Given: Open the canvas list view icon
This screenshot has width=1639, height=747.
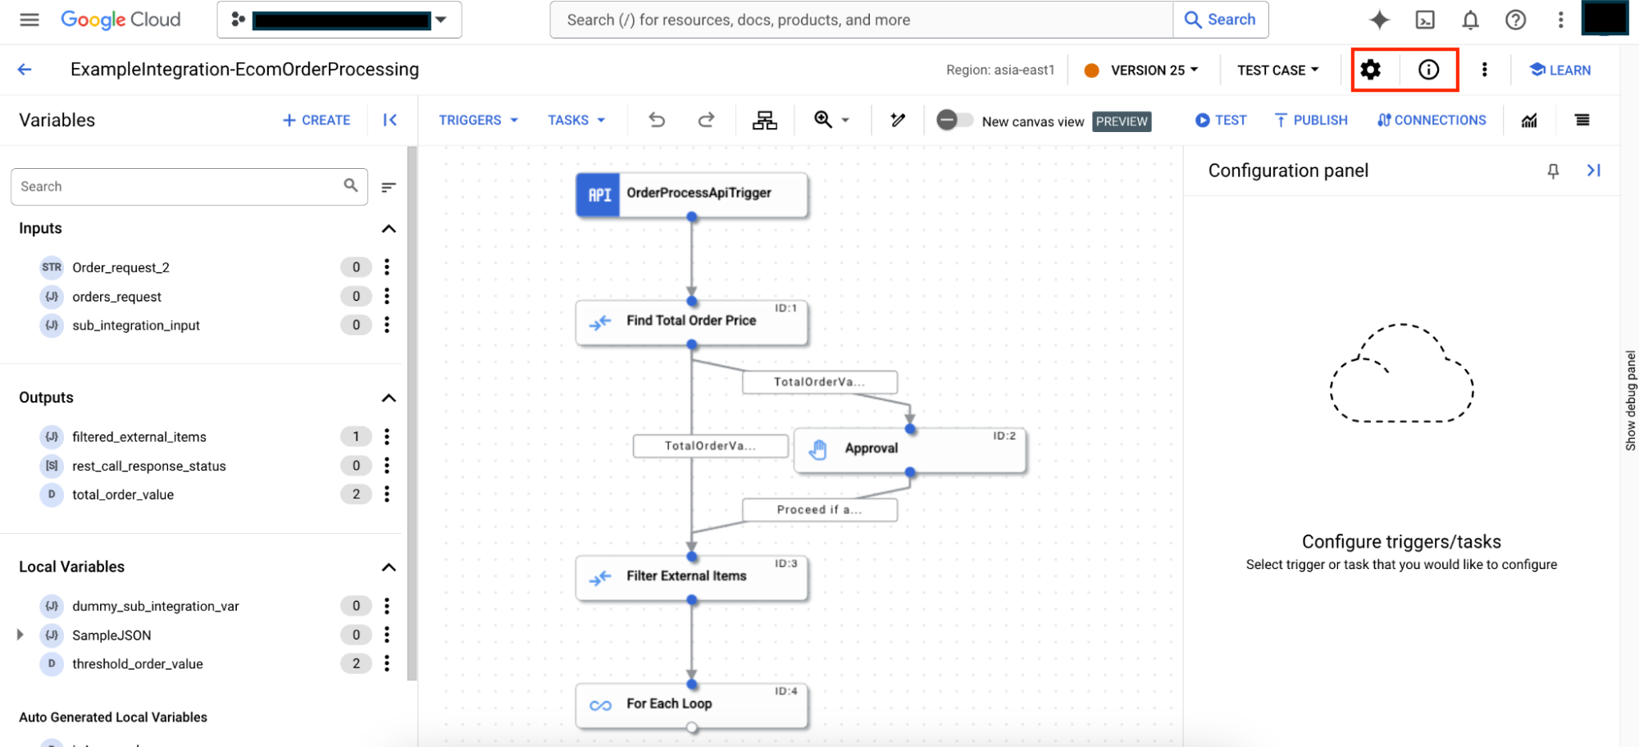Looking at the screenshot, I should (1582, 120).
